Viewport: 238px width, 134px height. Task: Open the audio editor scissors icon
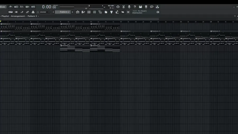coord(123,7)
